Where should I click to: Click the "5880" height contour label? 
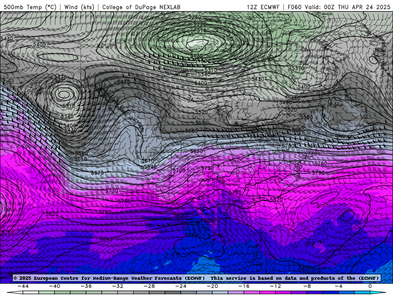point(192,235)
